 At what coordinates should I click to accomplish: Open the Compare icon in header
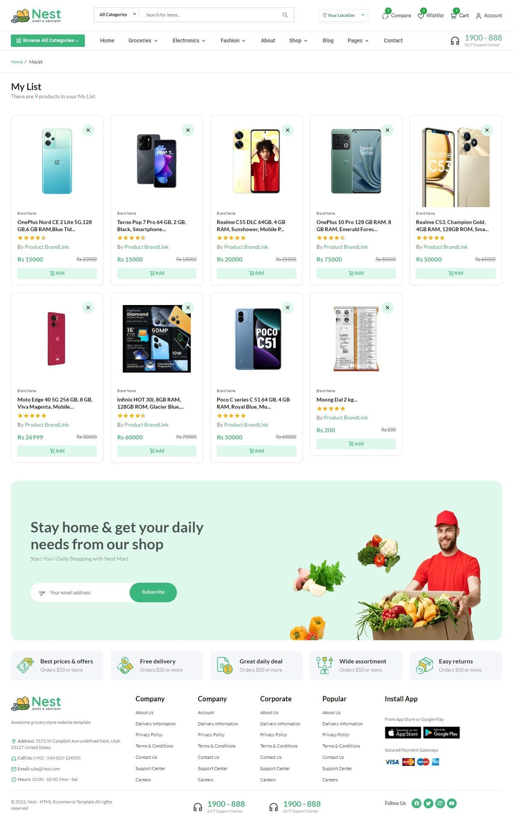[x=386, y=15]
